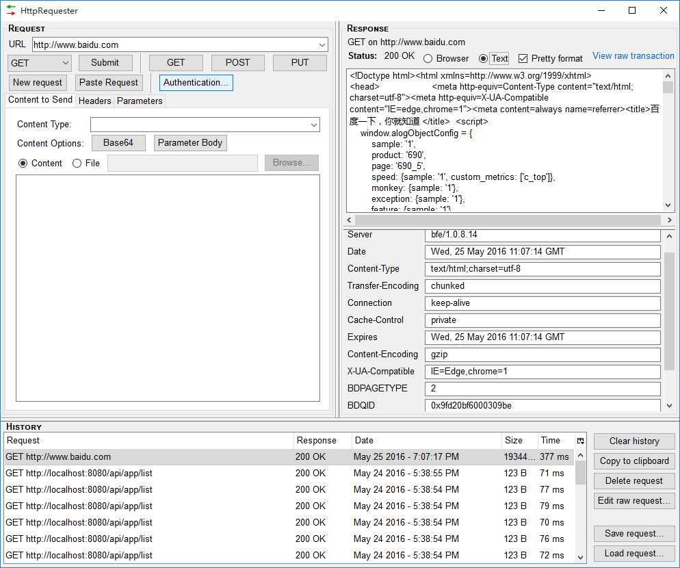Open the history column picker icon
The height and width of the screenshot is (568, 680).
[x=580, y=441]
